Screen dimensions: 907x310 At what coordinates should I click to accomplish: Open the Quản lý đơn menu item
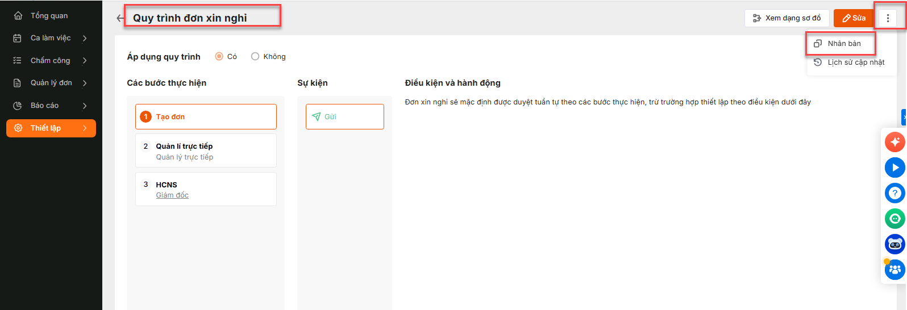pos(51,83)
